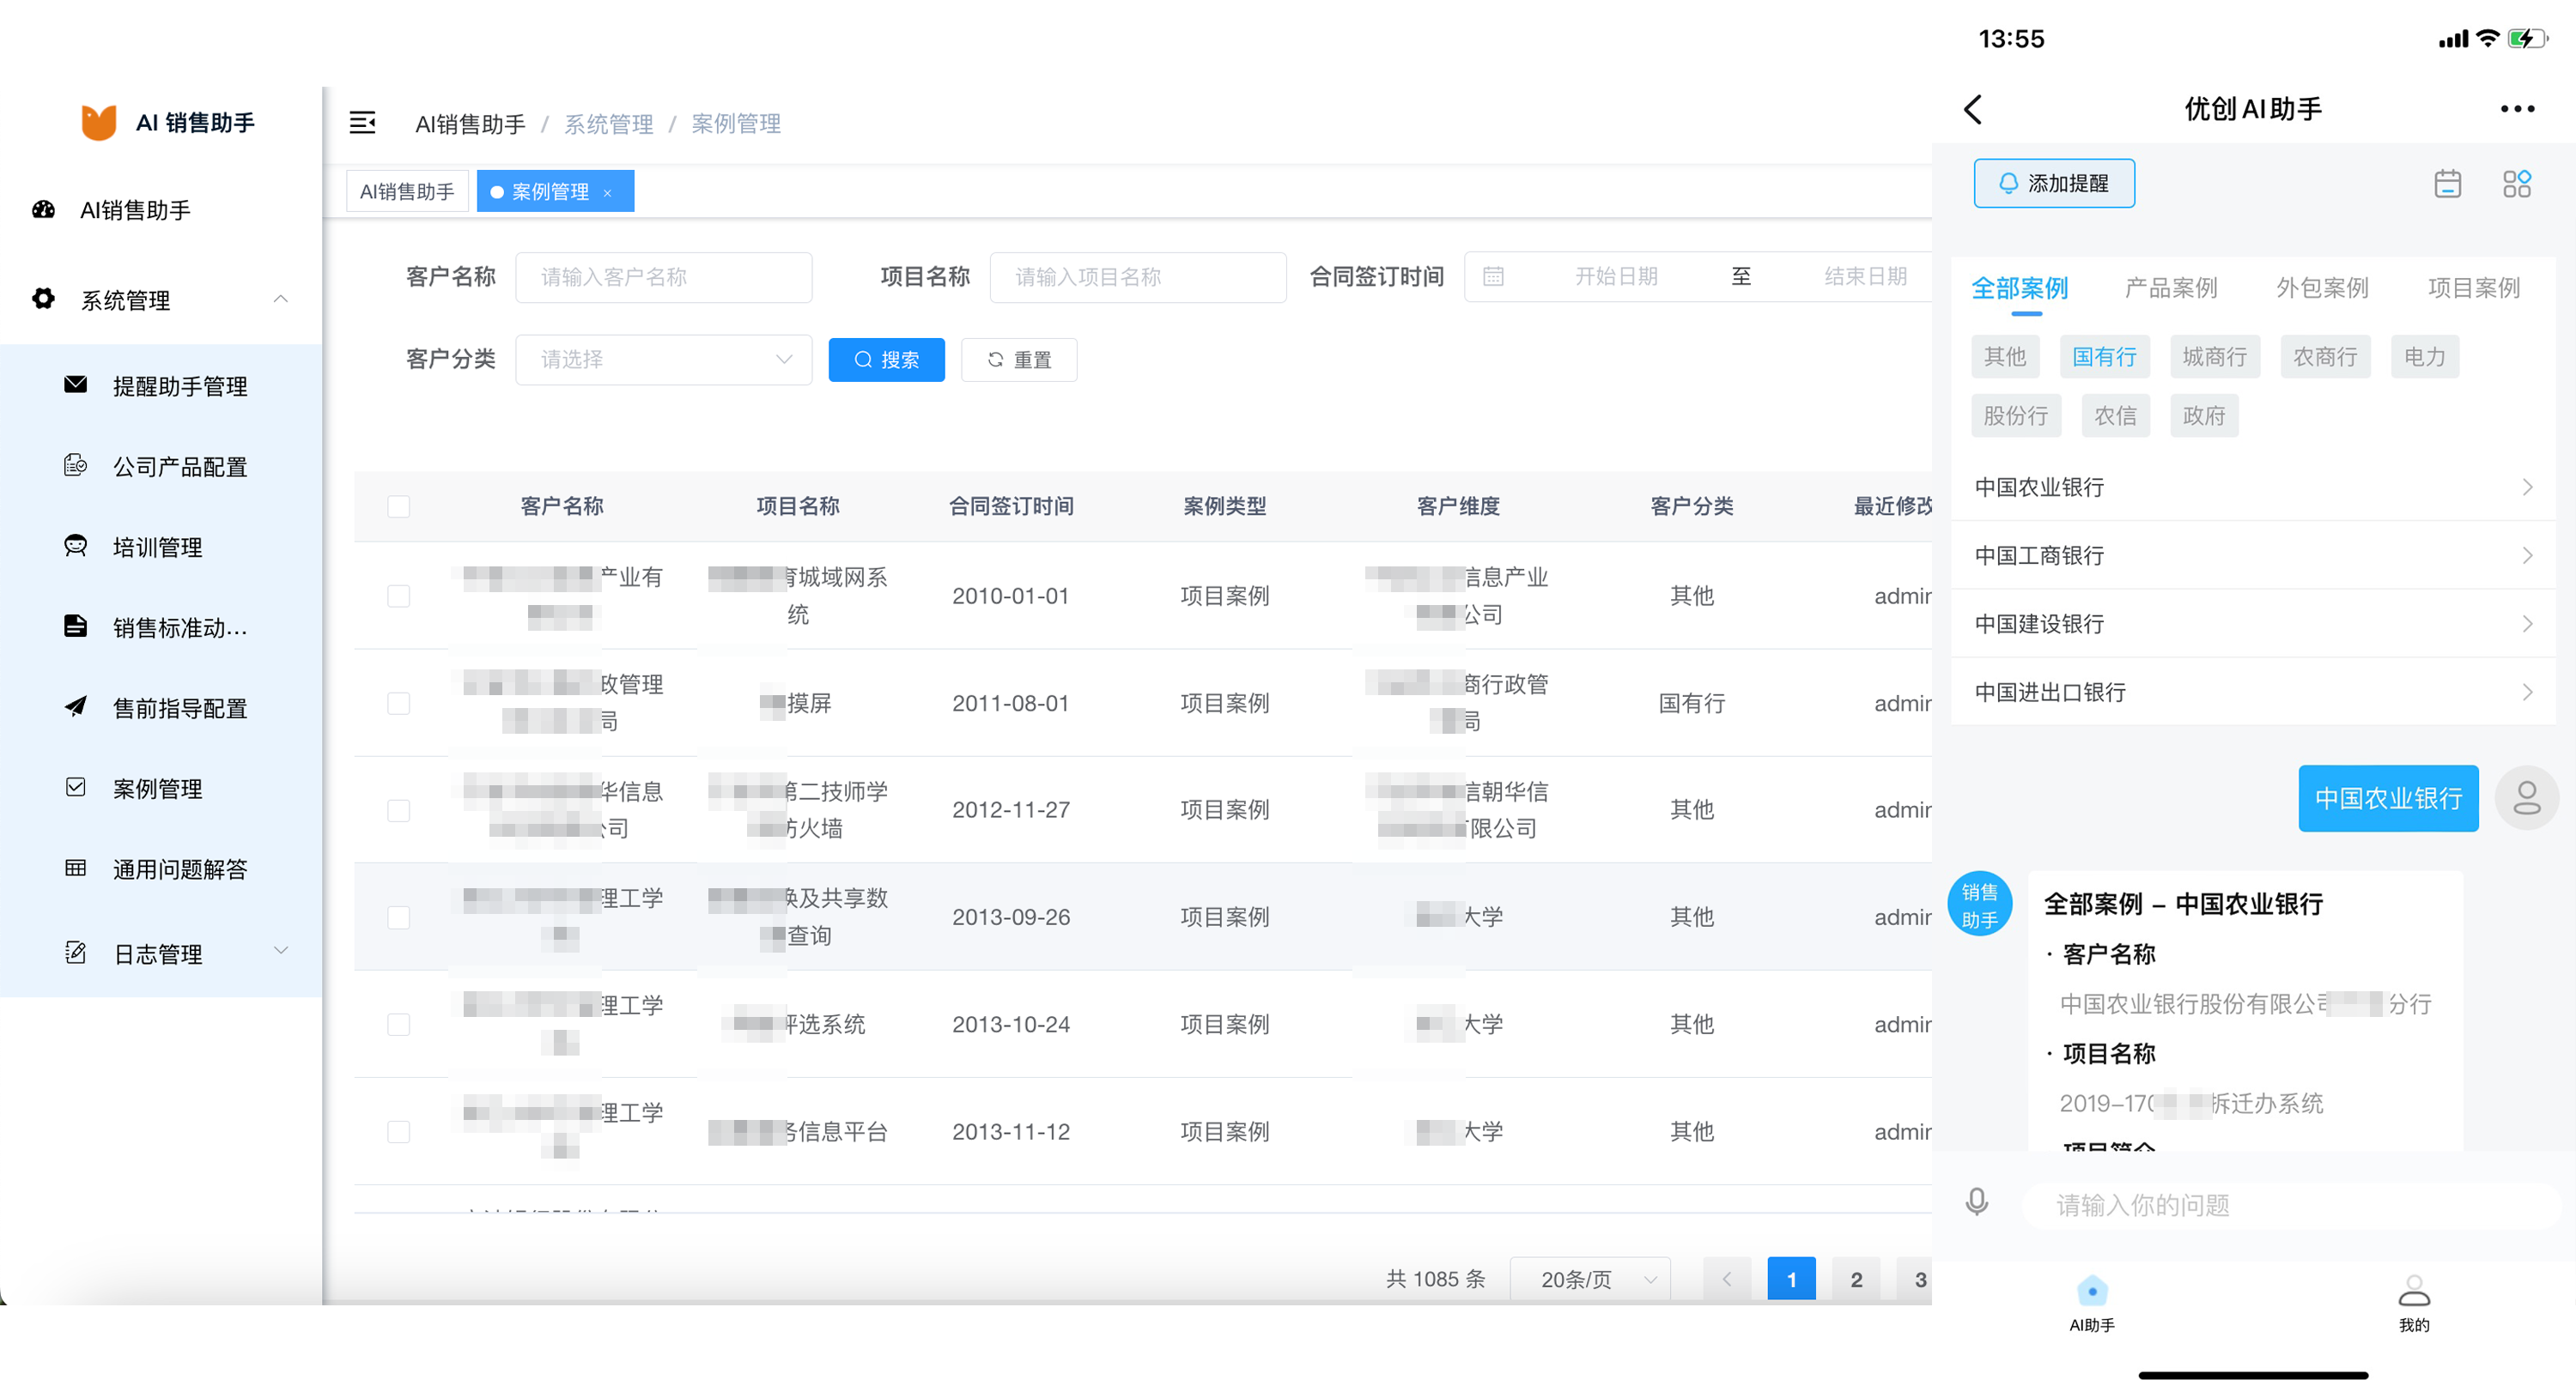The height and width of the screenshot is (1392, 2576).
Task: Focus the 请输入你的问题 chat input
Action: tap(2290, 1205)
